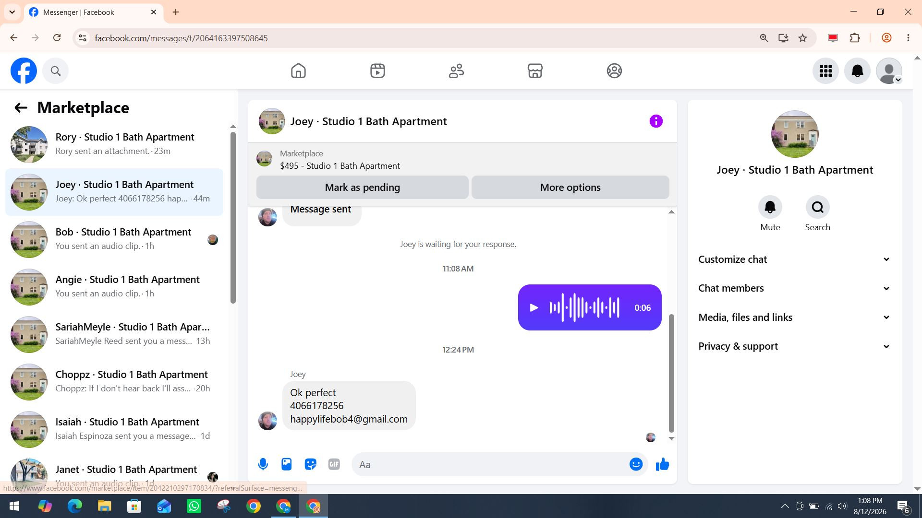922x518 pixels.
Task: Open the account profile avatar menu
Action: tap(889, 71)
